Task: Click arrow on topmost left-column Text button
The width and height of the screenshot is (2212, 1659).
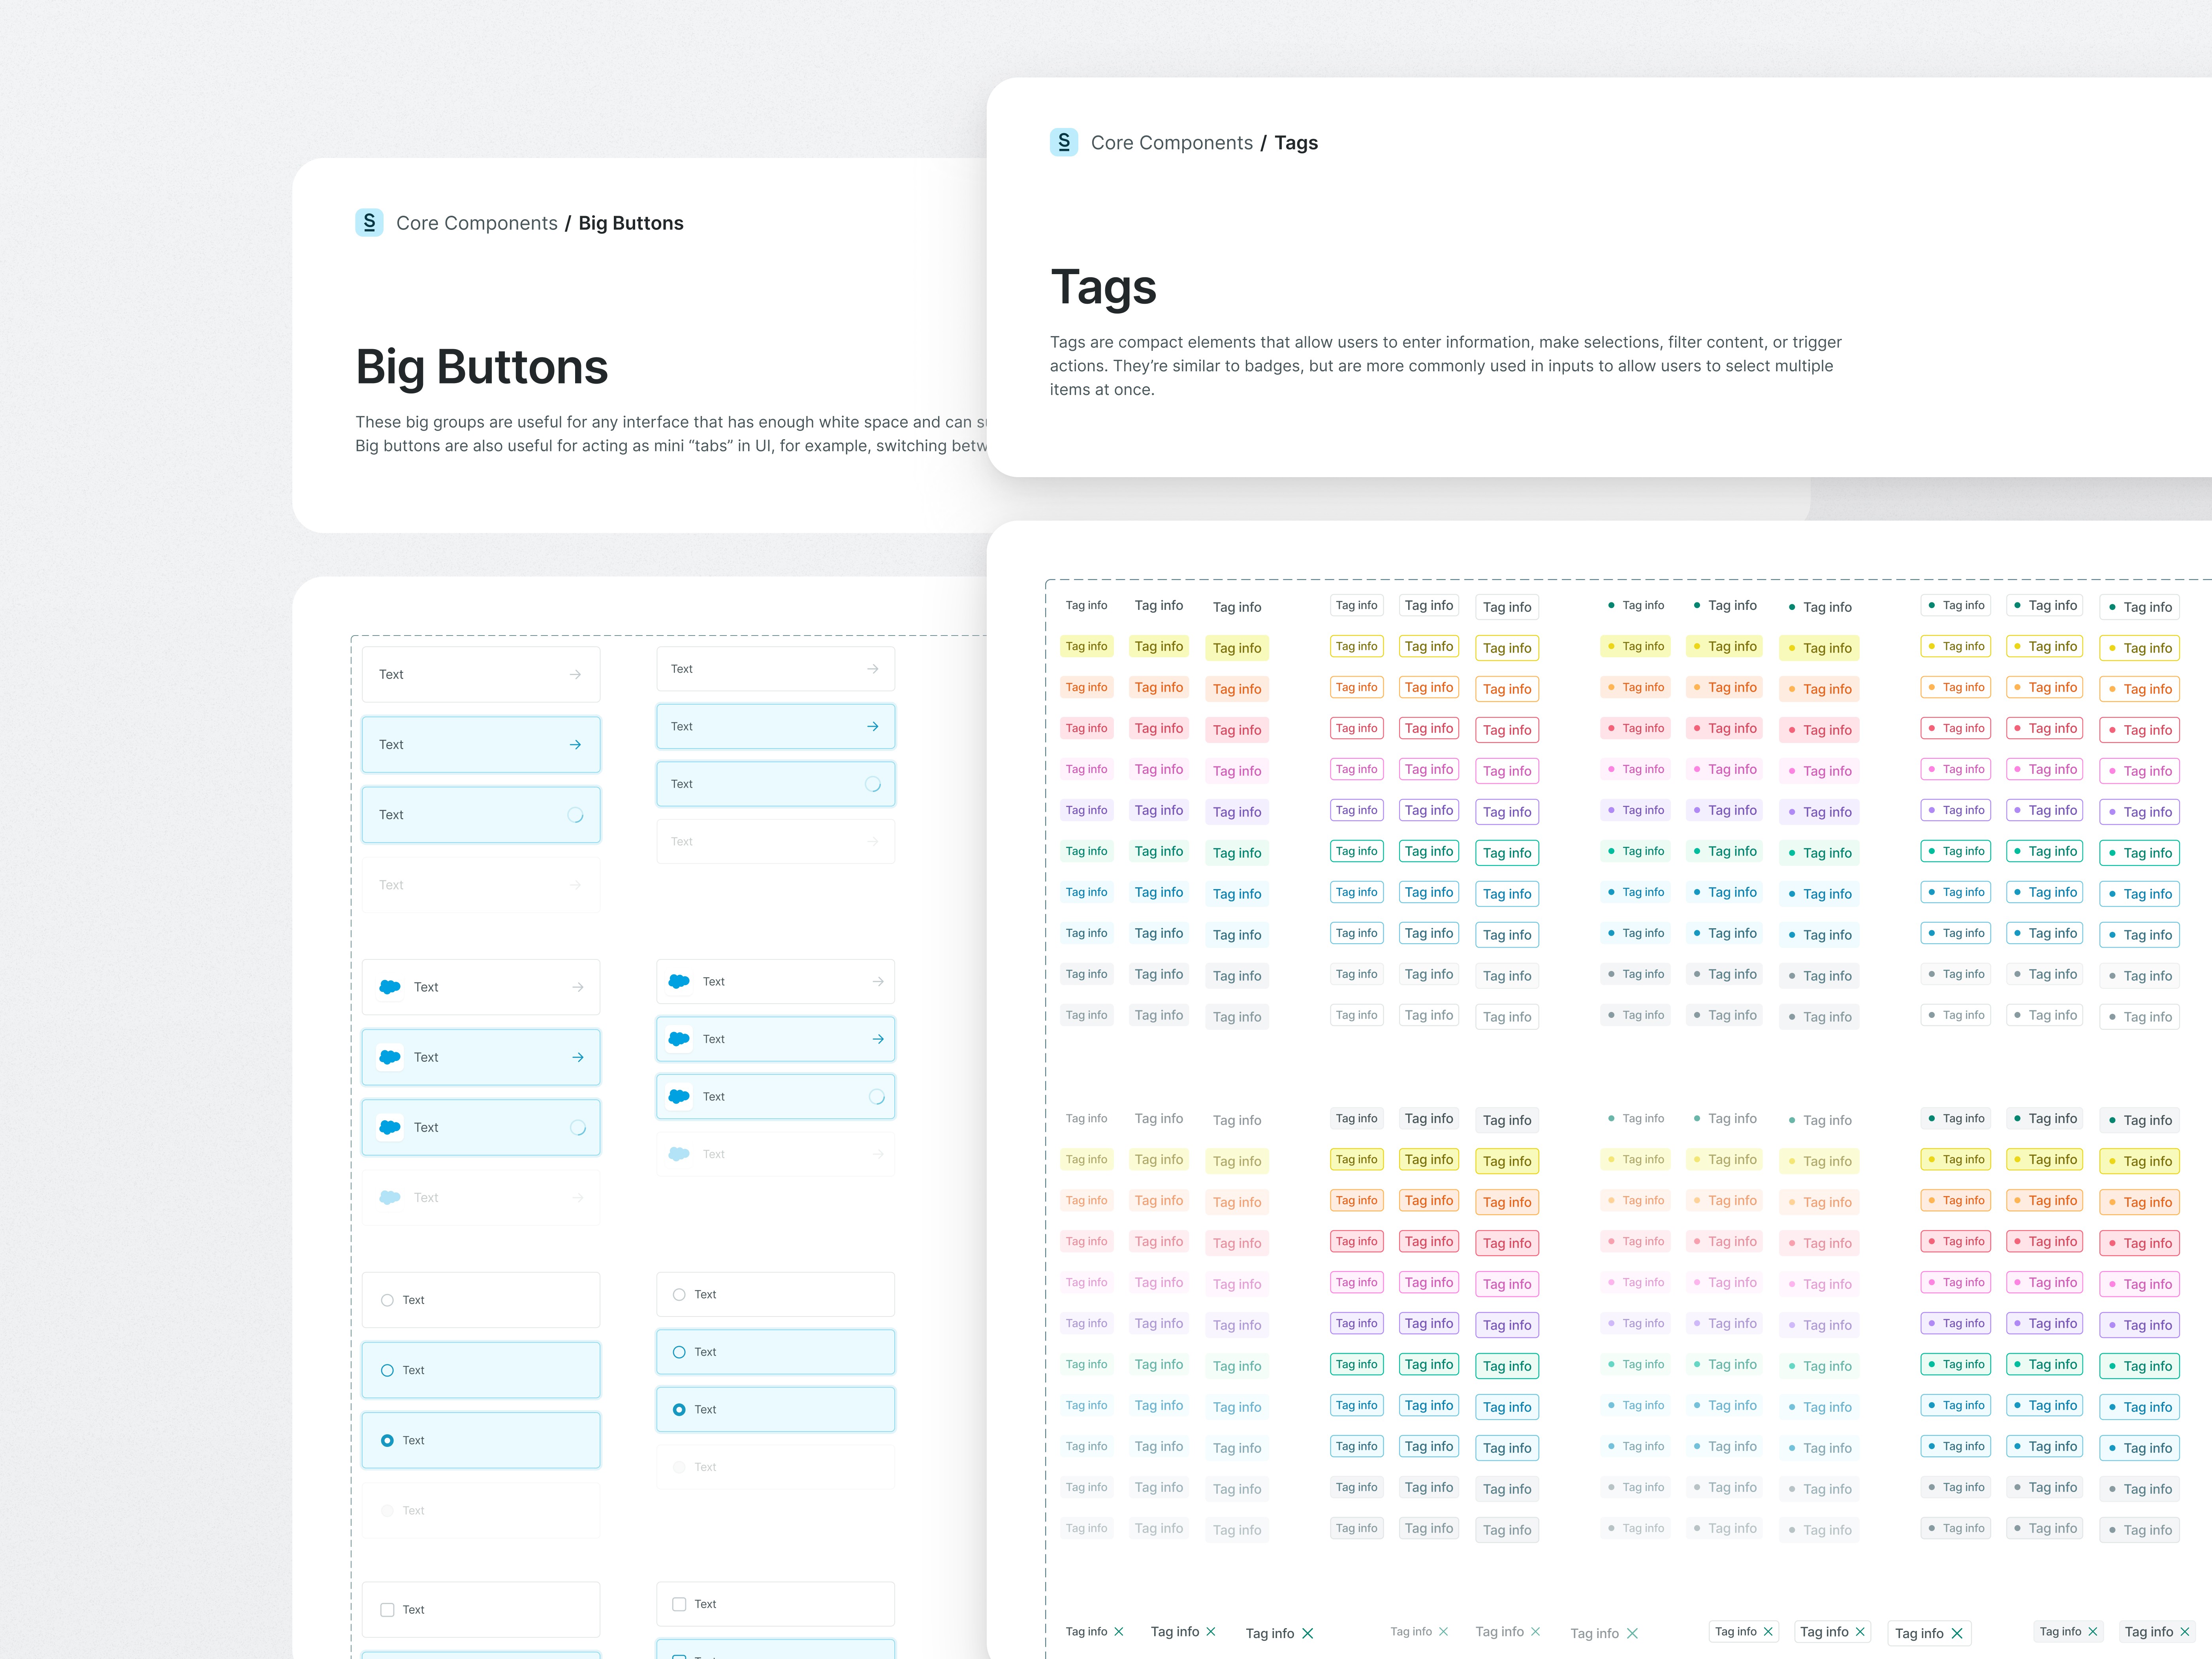Action: click(575, 675)
